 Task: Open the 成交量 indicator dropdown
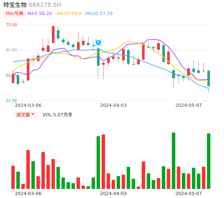[25, 115]
